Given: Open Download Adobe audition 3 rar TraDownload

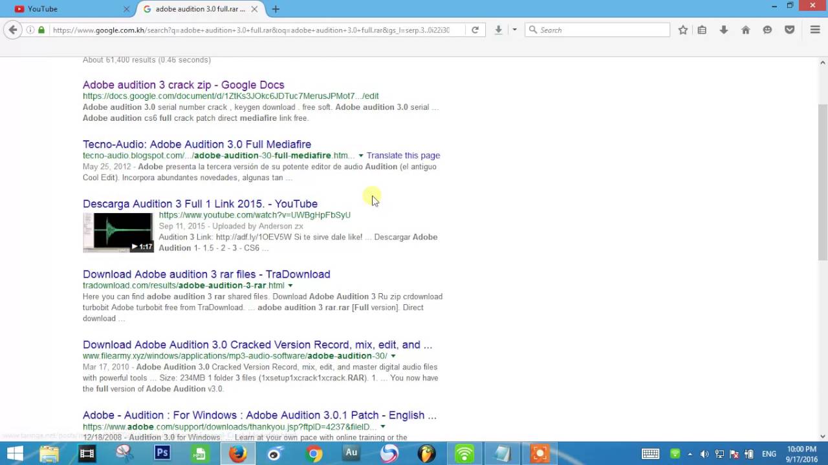Looking at the screenshot, I should coord(206,274).
